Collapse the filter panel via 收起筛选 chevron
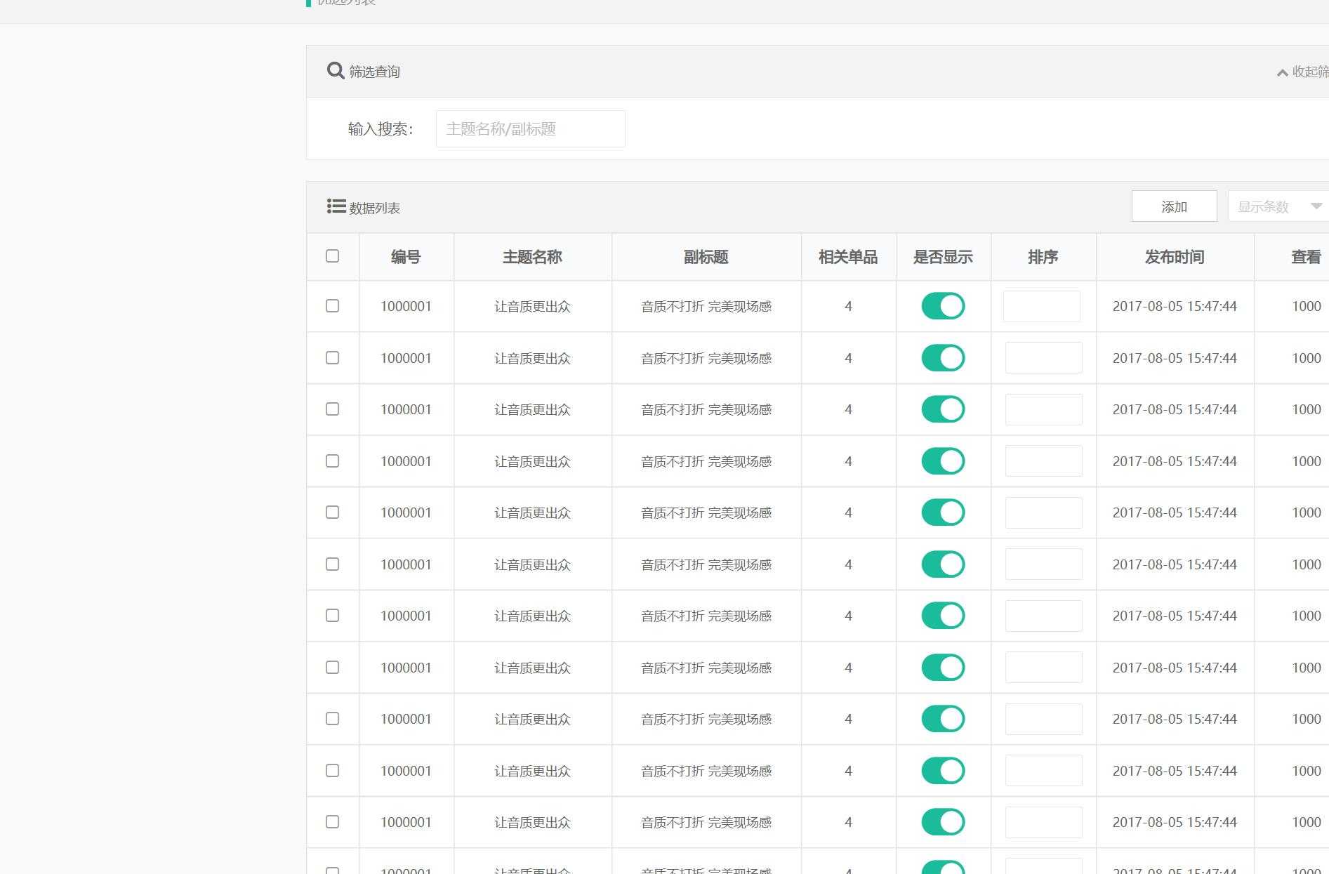This screenshot has height=874, width=1329. click(x=1282, y=72)
